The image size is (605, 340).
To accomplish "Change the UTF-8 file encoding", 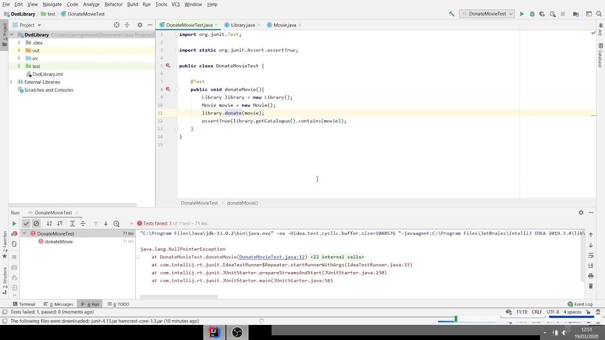I will click(553, 312).
